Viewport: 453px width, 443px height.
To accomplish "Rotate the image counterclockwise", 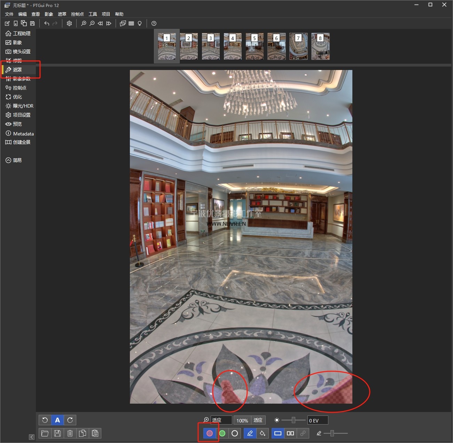I will pyautogui.click(x=45, y=420).
